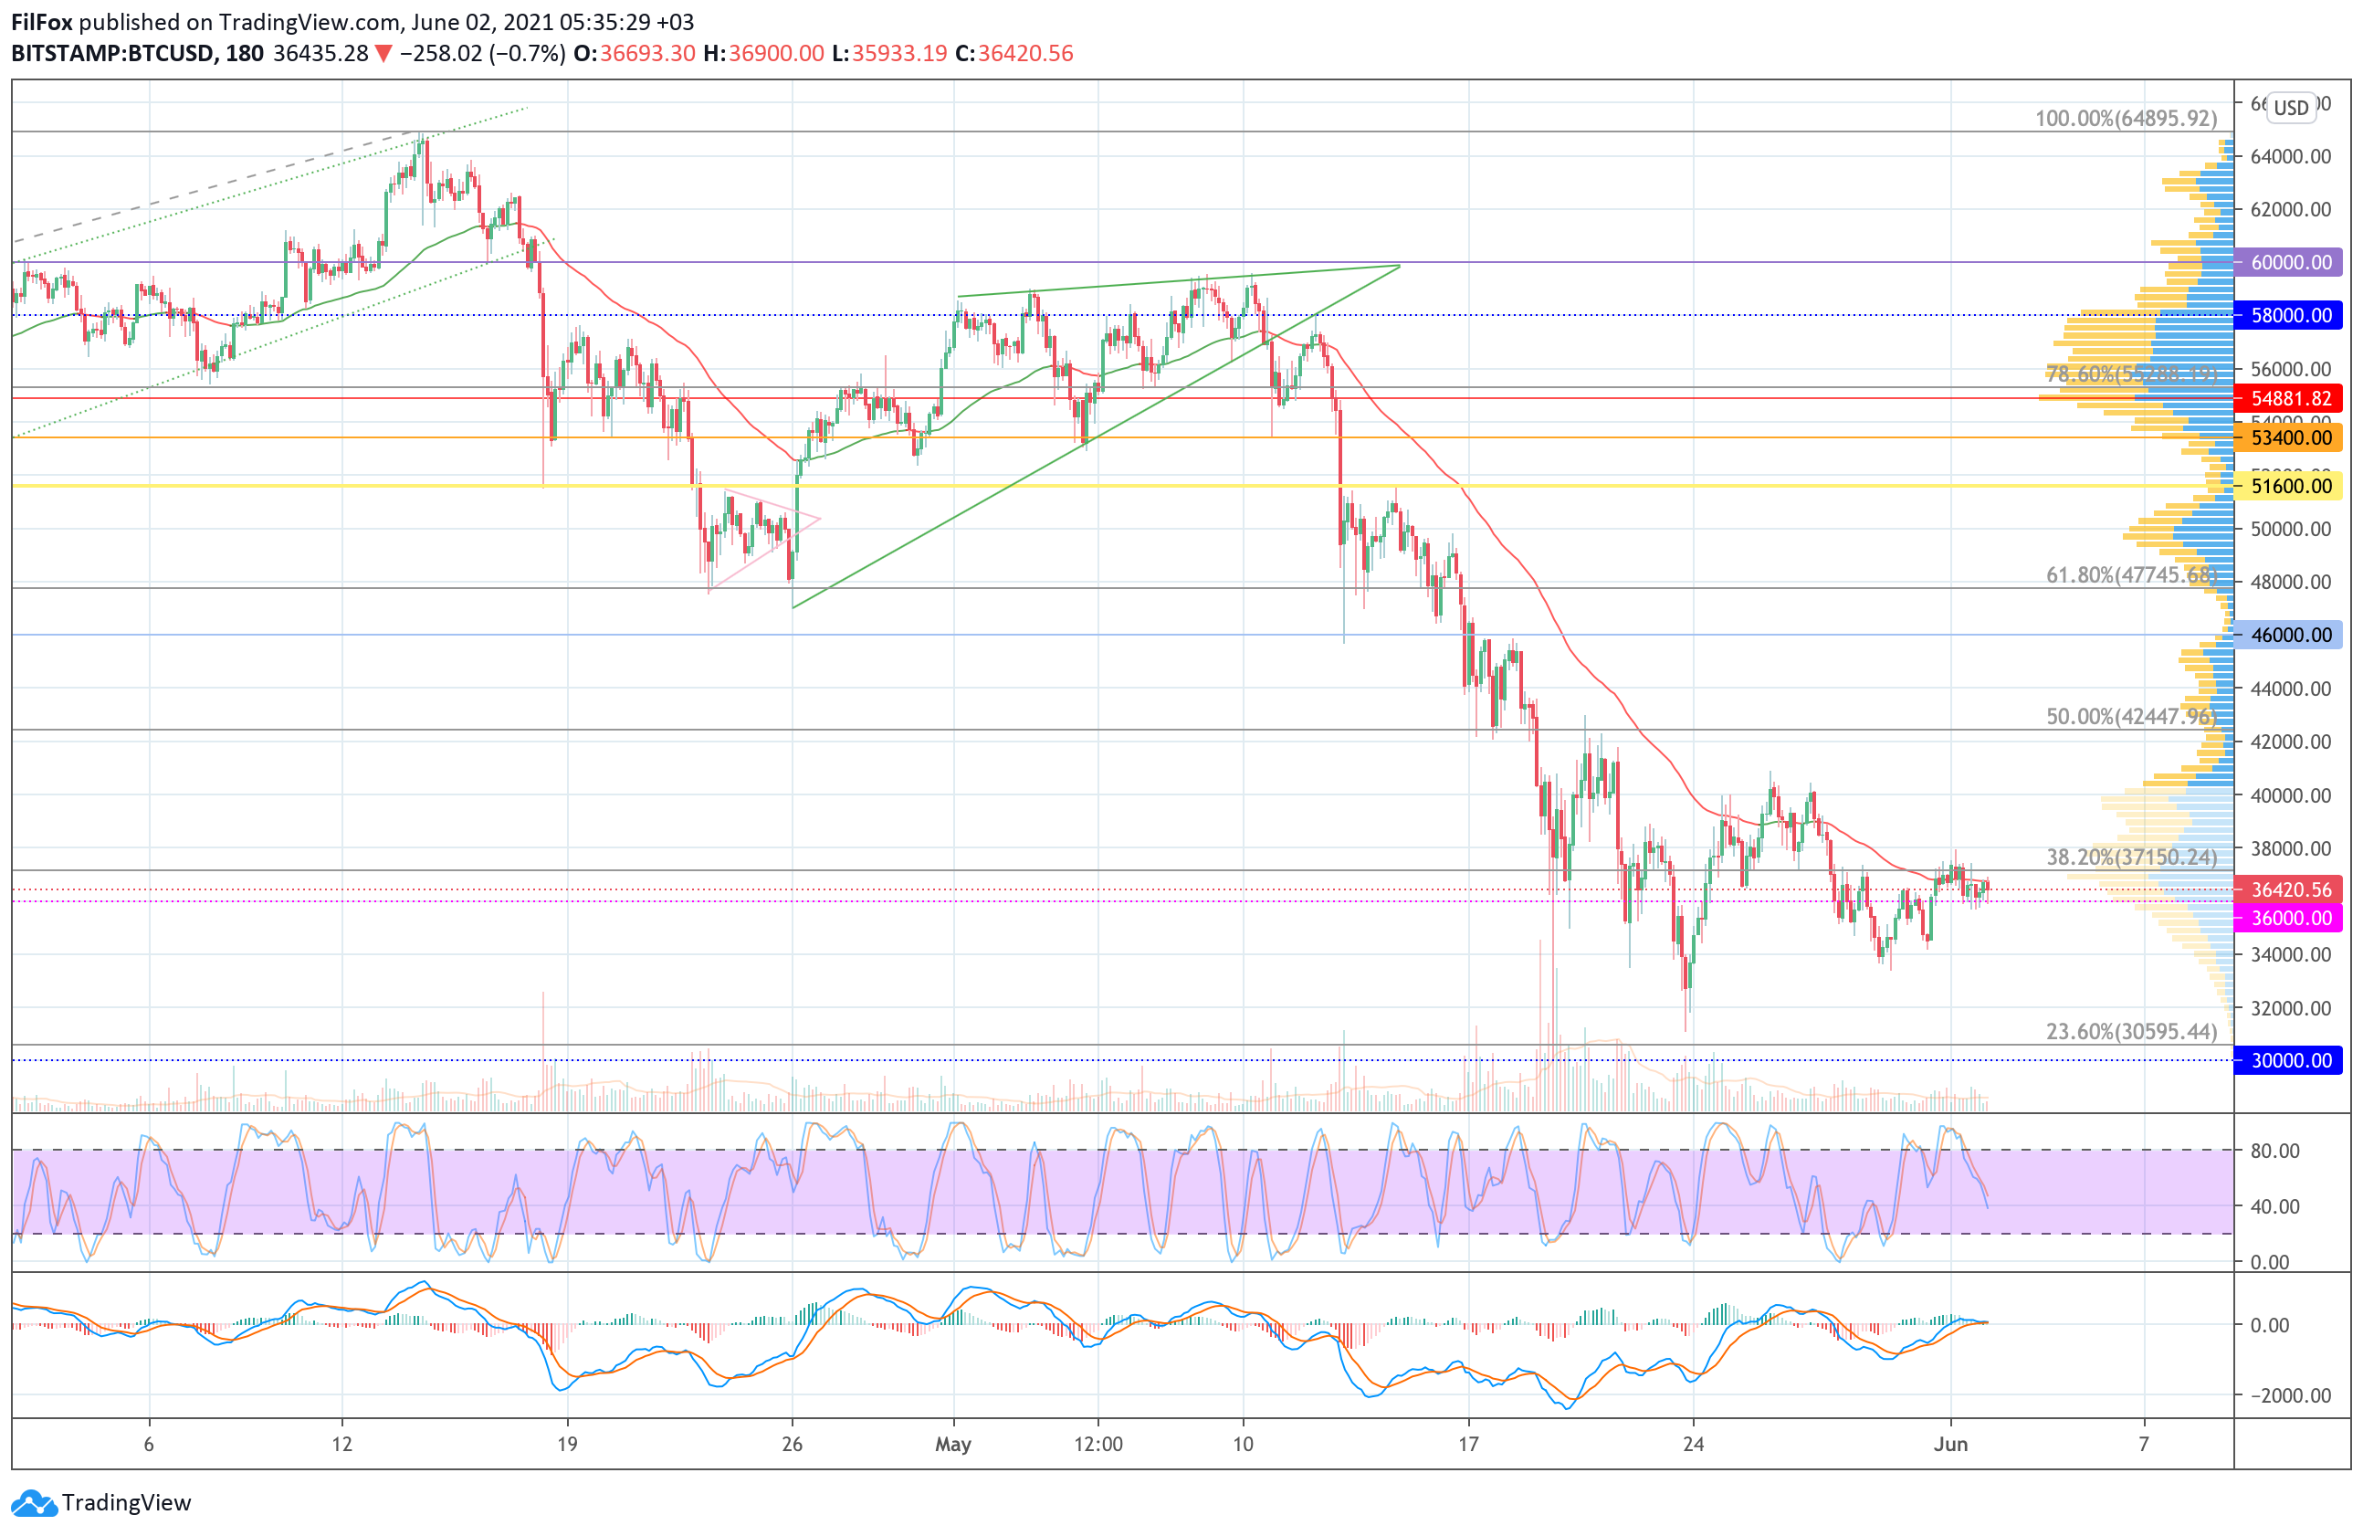Click the yellow 51600.00 level label
Screen dimensions: 2363x1536
[x=2288, y=487]
